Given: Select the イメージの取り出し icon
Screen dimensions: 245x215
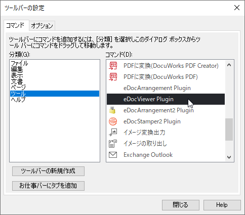Looking at the screenshot, I should click(113, 144).
